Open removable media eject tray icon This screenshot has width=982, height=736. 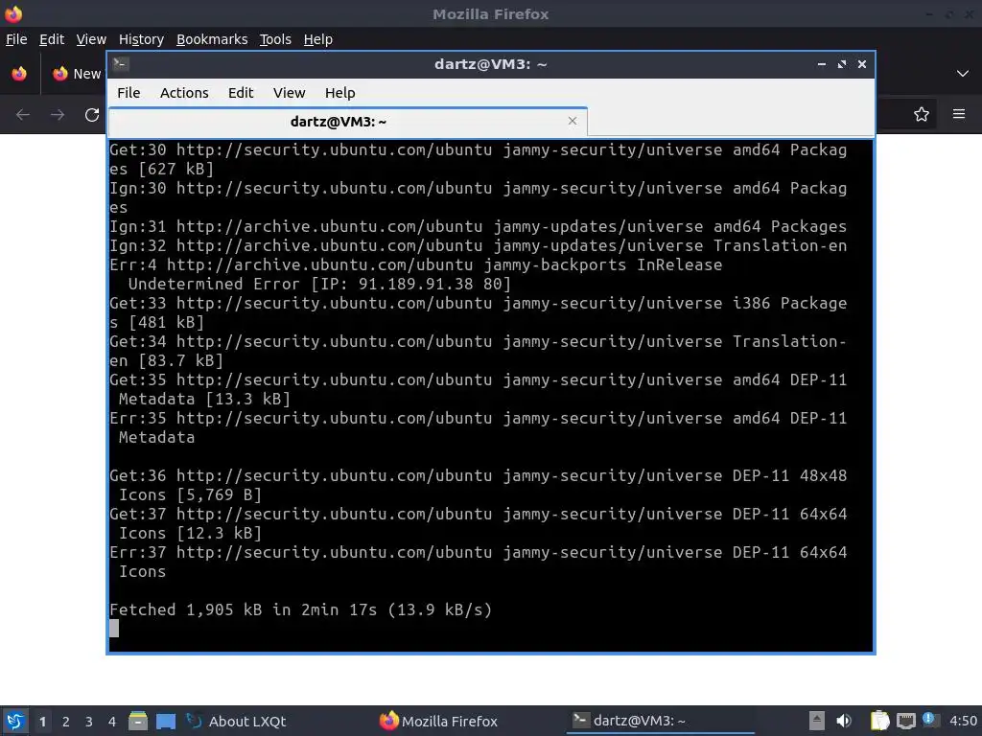click(816, 721)
